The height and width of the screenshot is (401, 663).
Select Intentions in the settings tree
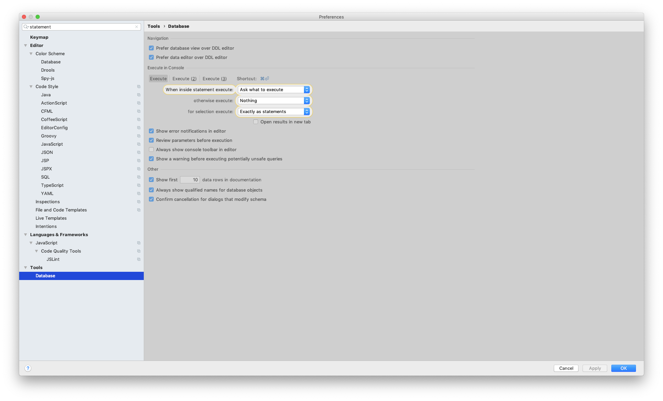[46, 226]
